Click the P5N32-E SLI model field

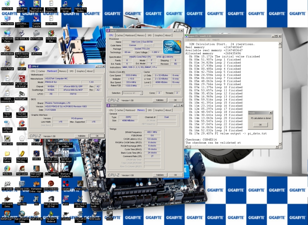[63, 82]
